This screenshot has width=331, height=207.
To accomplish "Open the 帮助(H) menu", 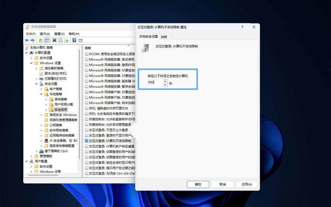I will pyautogui.click(x=74, y=34).
